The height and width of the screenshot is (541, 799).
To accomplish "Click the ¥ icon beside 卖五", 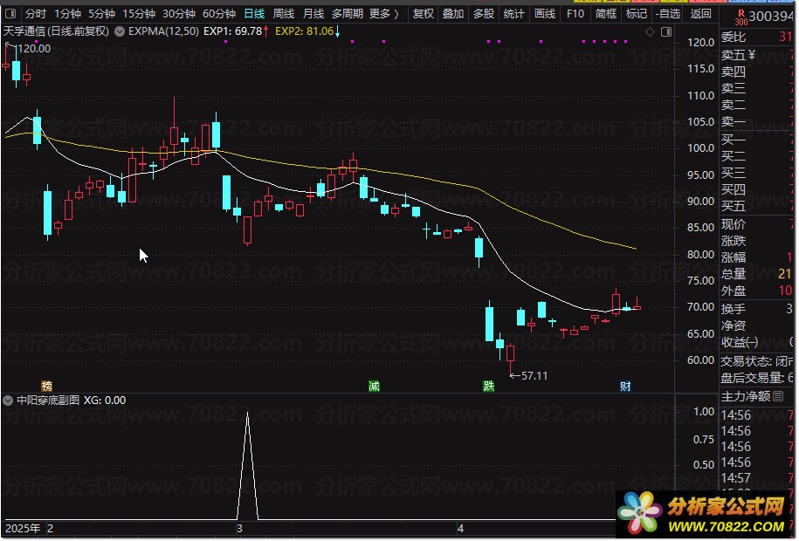I will [x=752, y=54].
